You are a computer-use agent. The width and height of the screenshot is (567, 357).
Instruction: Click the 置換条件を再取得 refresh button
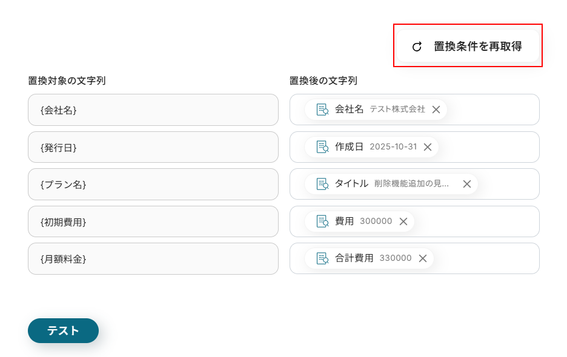pos(468,47)
